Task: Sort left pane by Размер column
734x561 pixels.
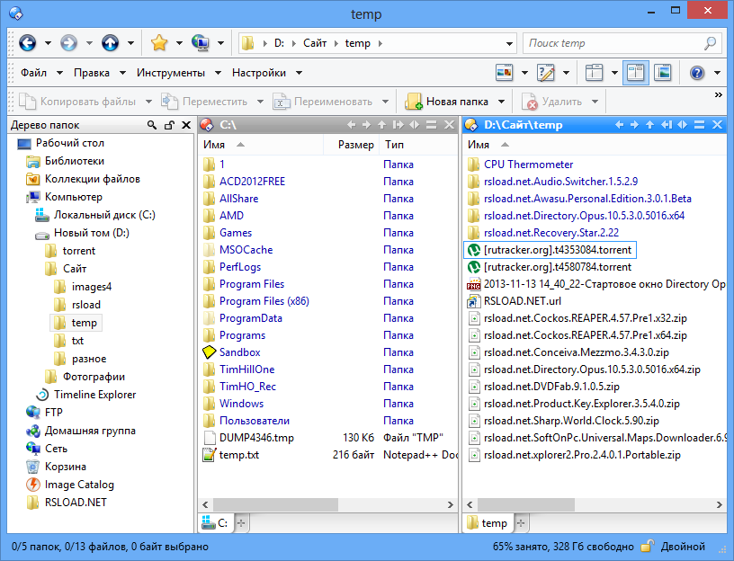Action: click(355, 144)
